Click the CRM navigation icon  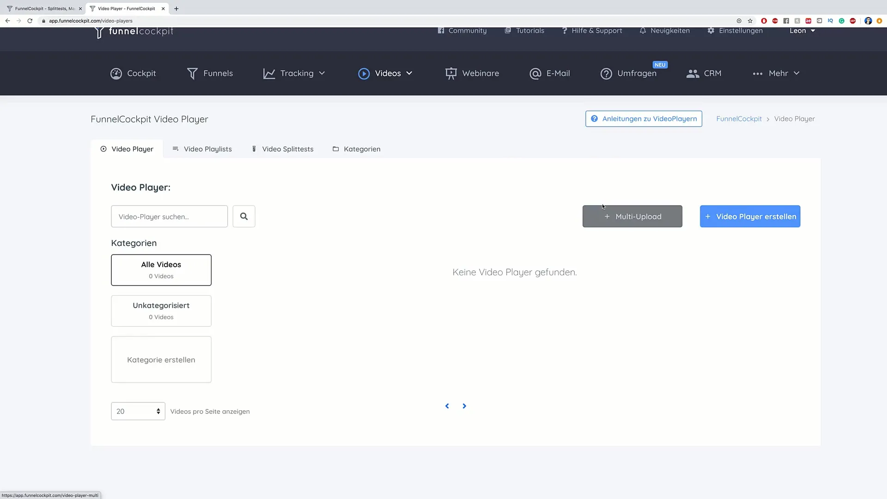pos(692,73)
